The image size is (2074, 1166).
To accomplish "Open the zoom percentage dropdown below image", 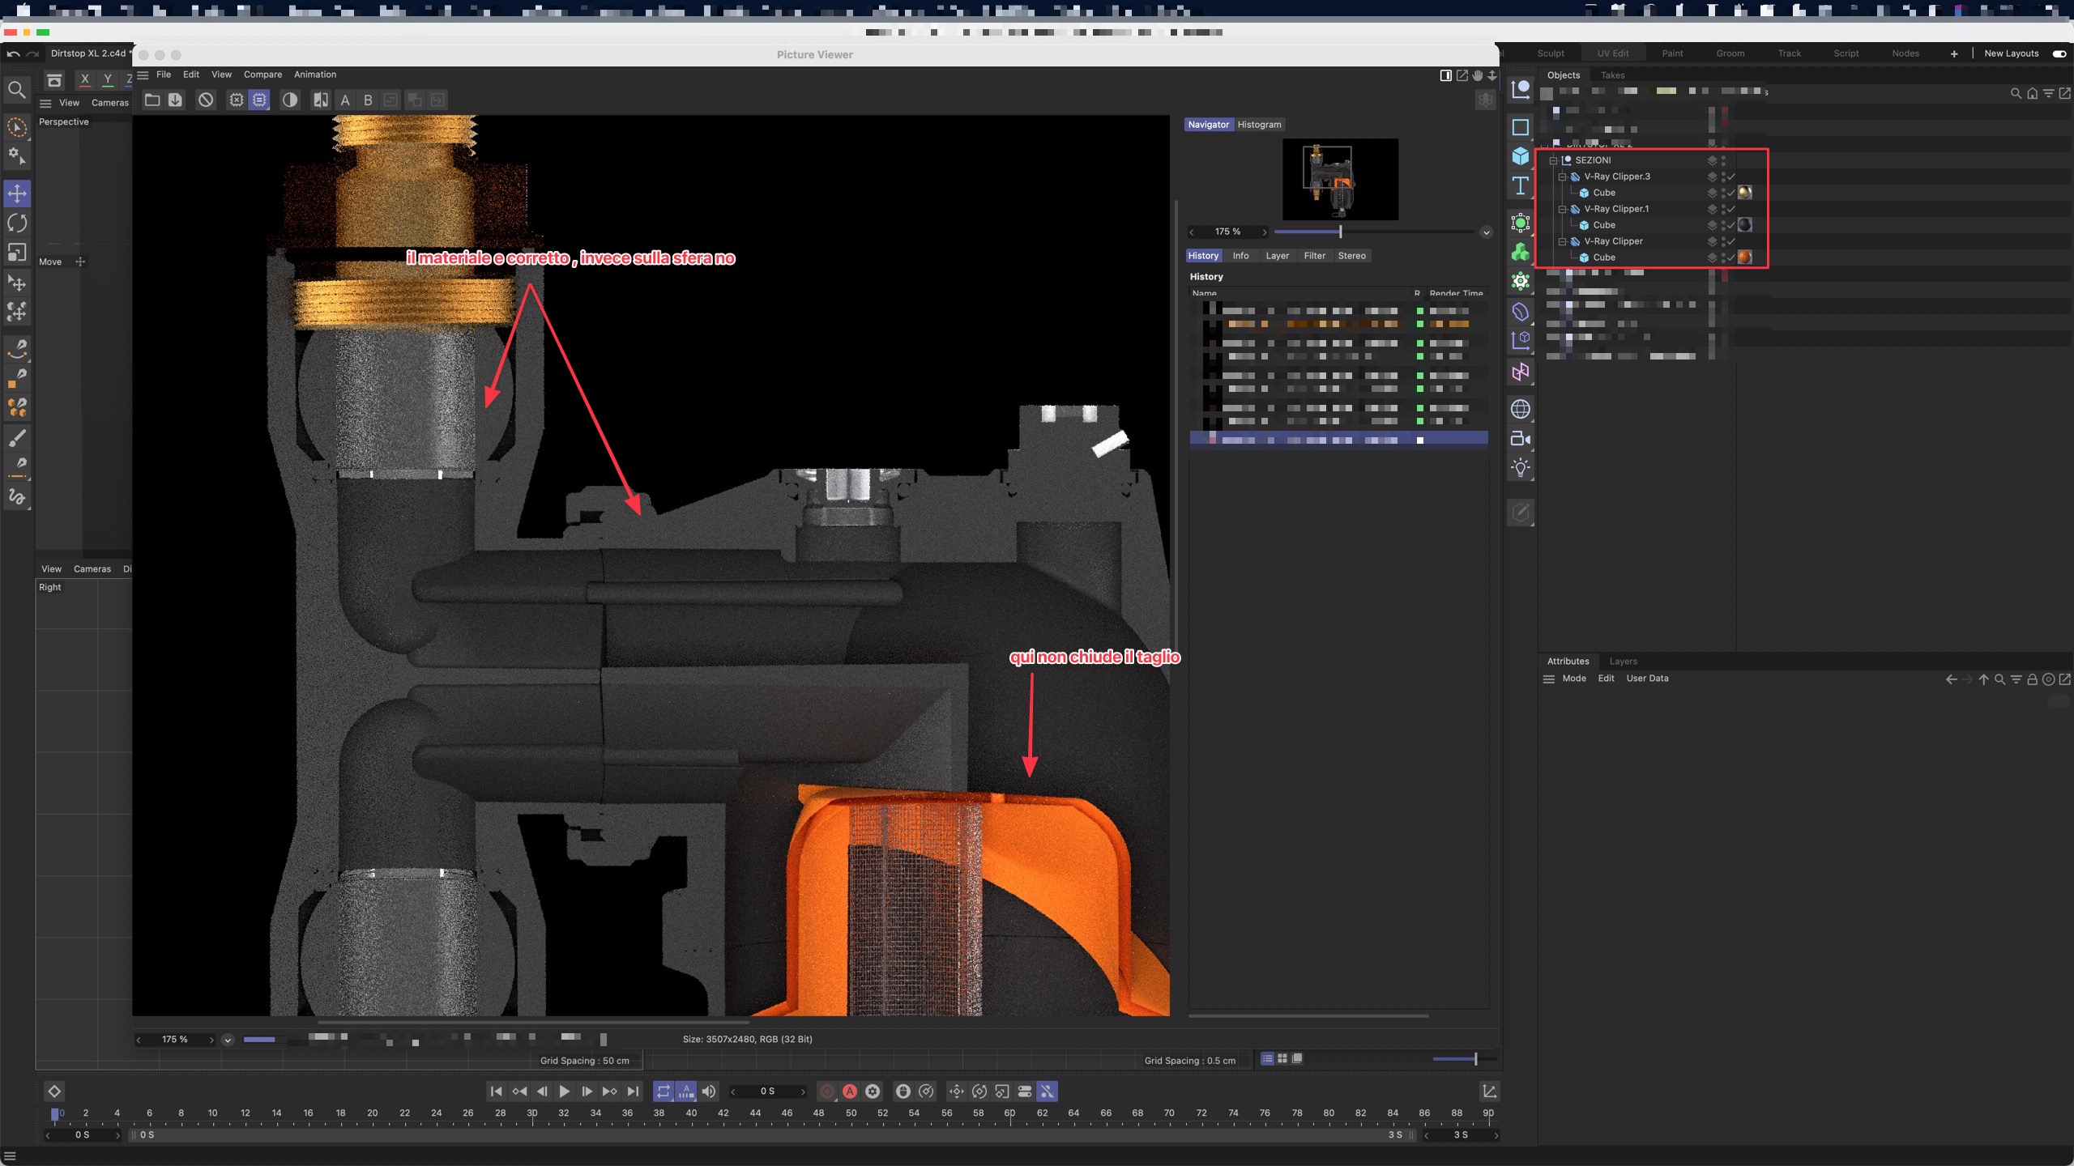I will click(228, 1040).
